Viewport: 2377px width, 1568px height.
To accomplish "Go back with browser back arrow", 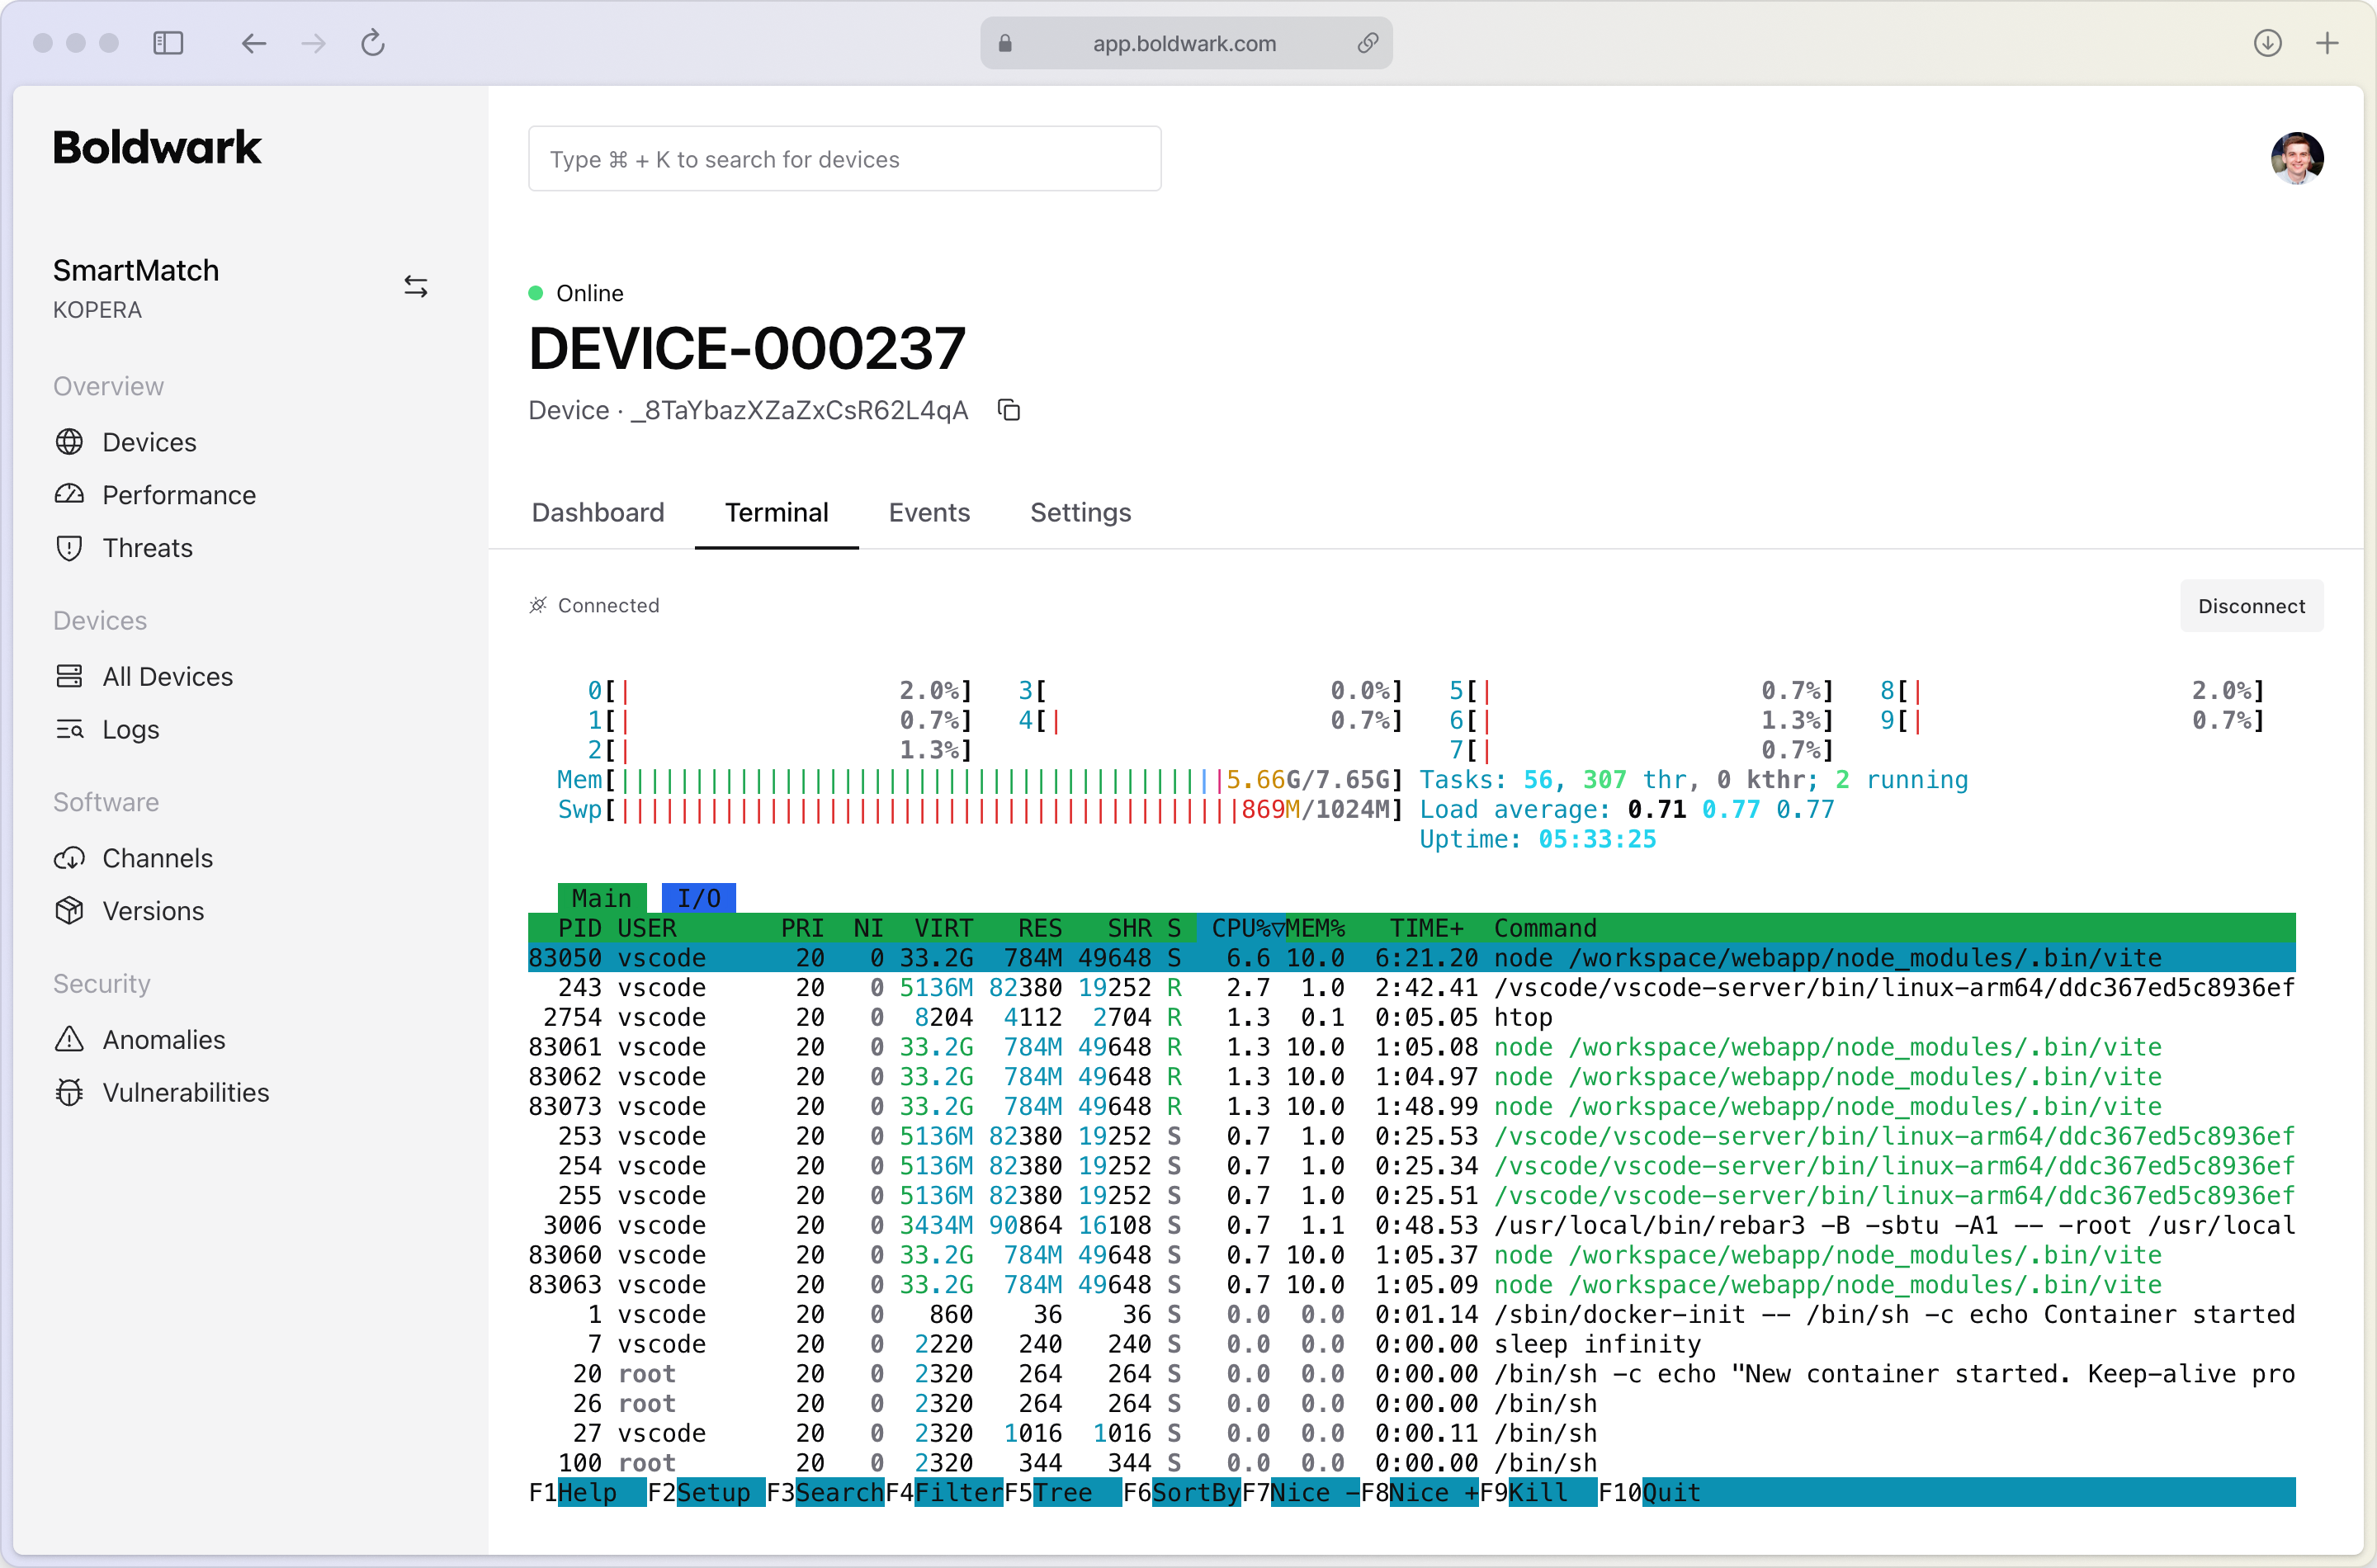I will point(254,43).
